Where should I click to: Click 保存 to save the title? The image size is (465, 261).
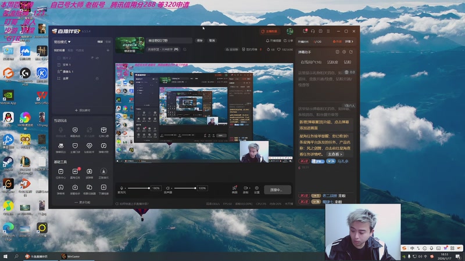199,41
